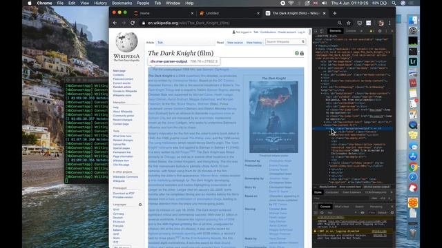Open Spotlight search in menu bar

pos(394,3)
